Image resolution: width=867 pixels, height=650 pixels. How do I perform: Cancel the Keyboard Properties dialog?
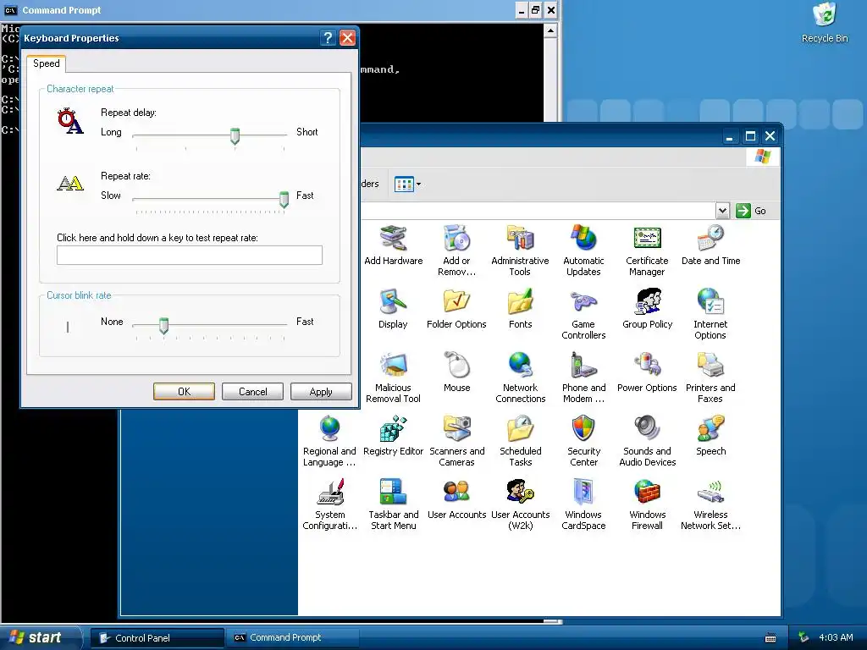point(252,391)
